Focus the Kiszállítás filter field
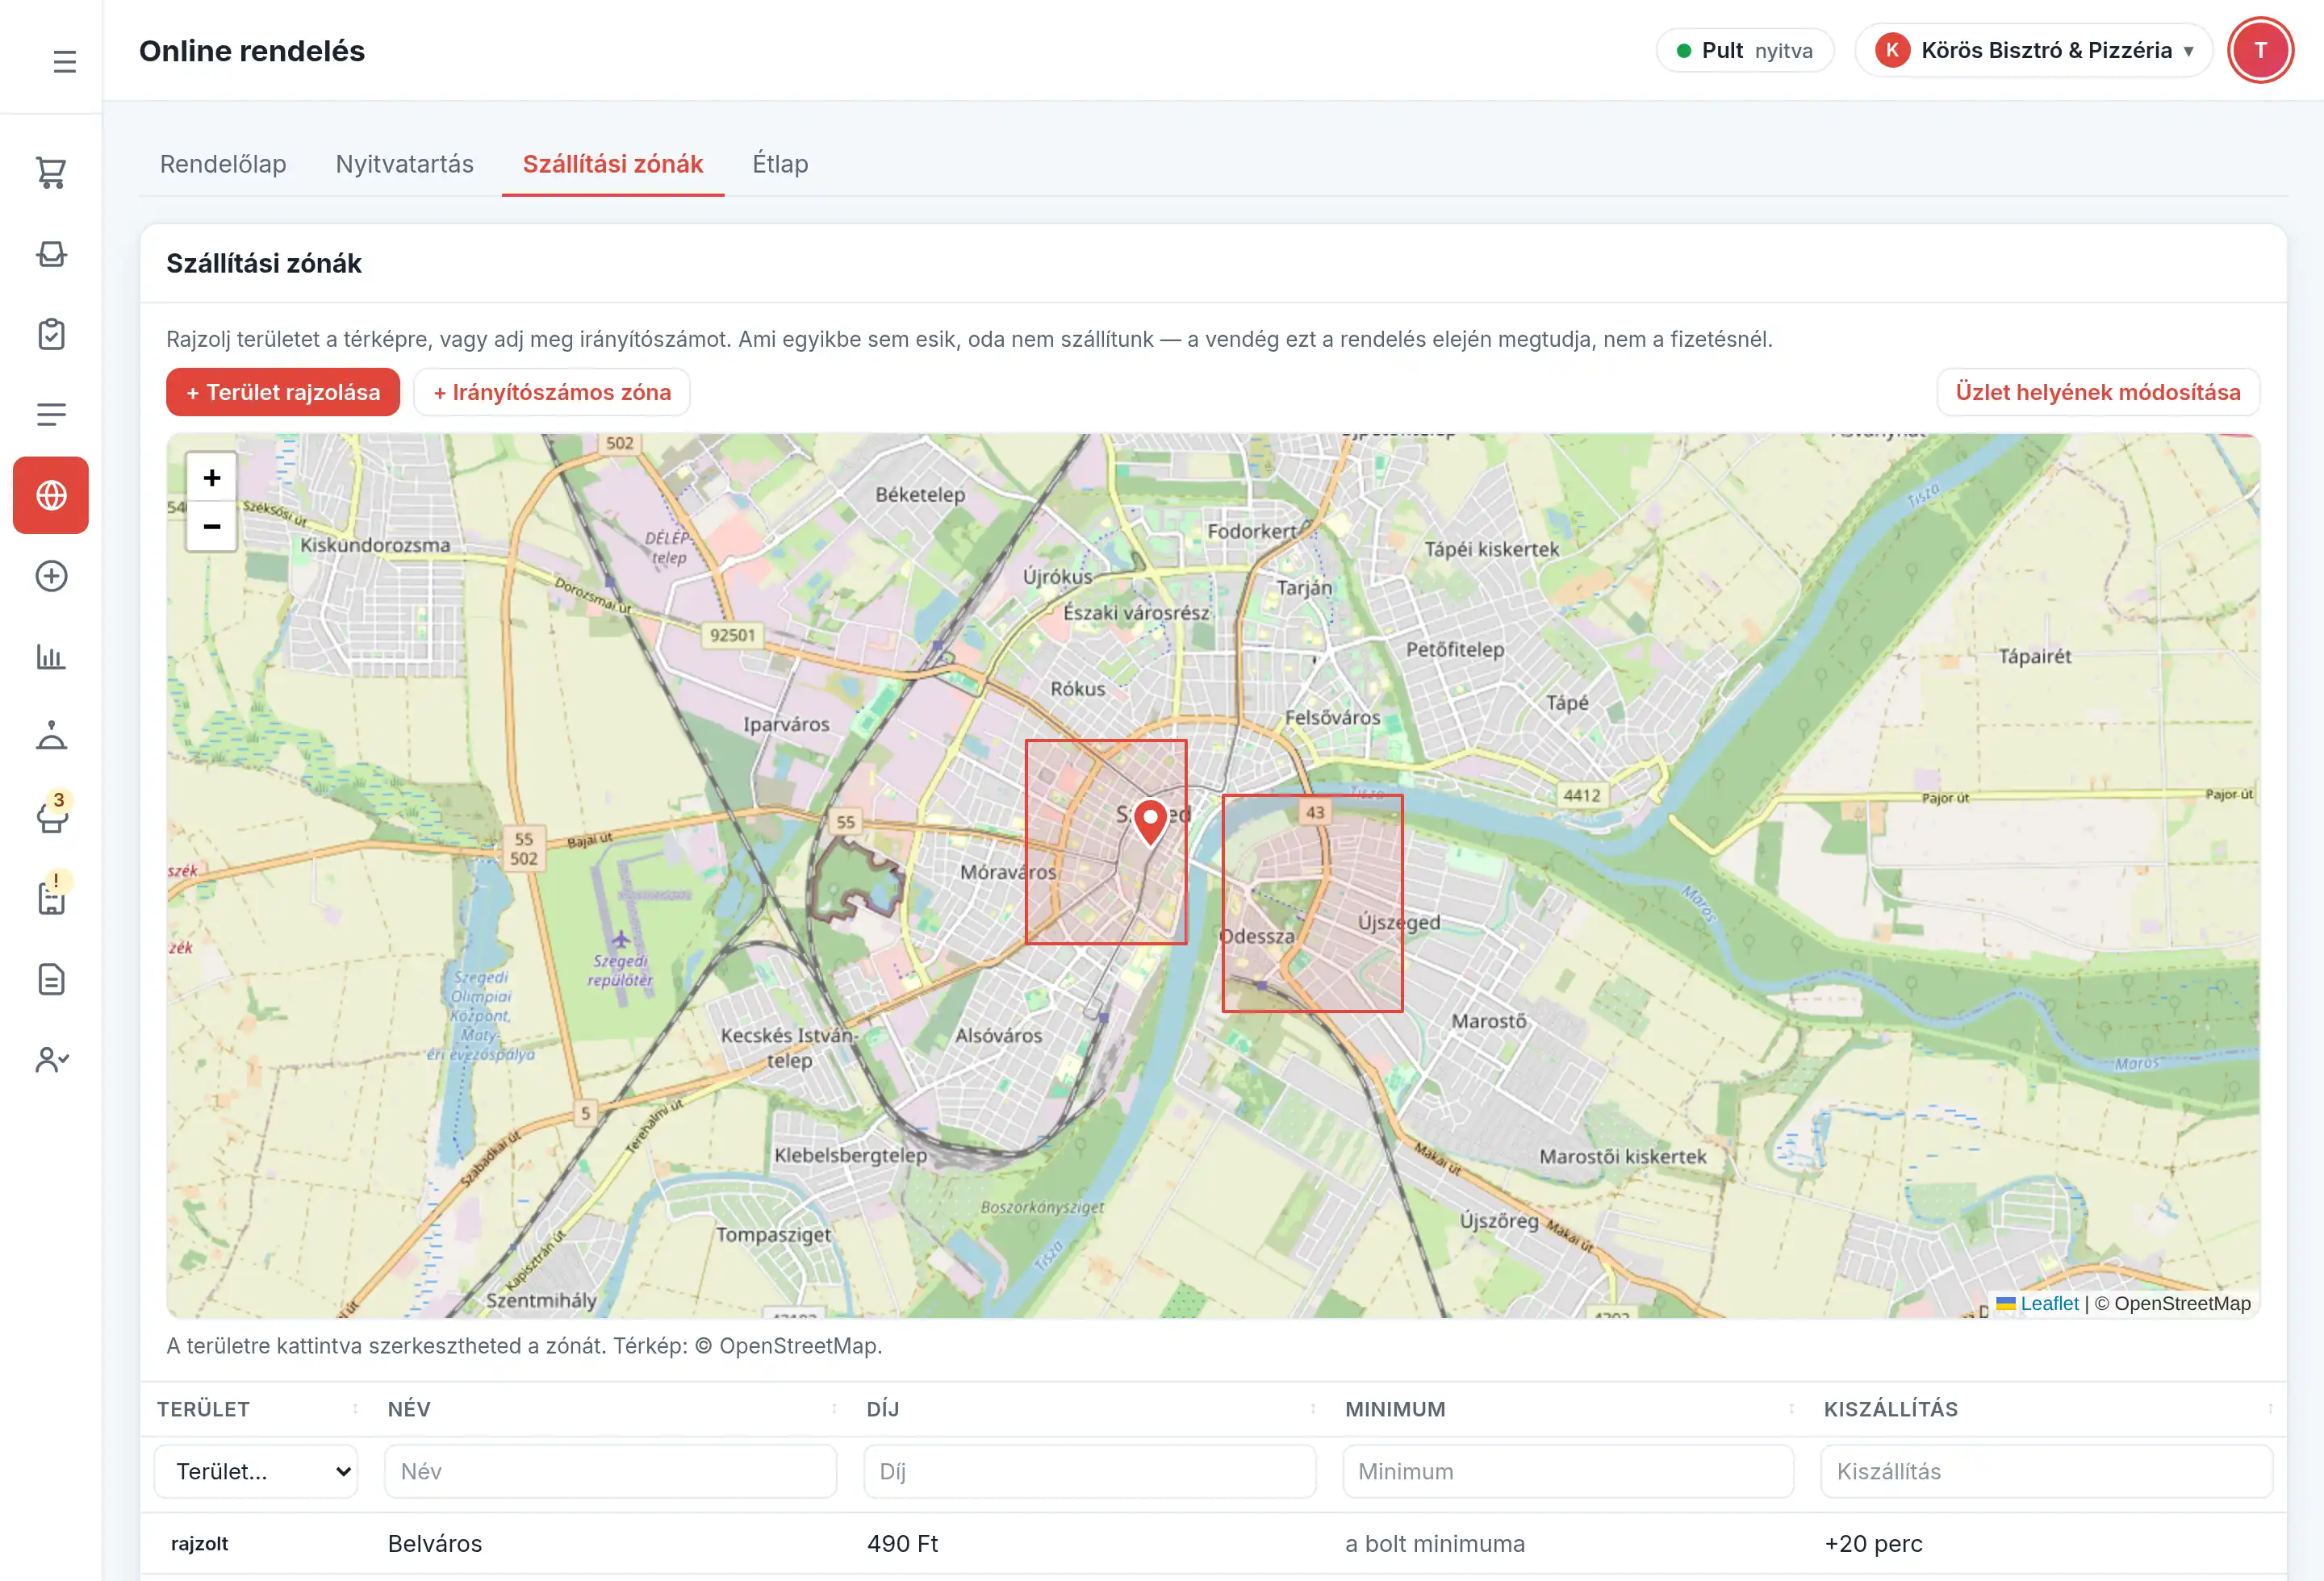Viewport: 2324px width, 1581px height. (x=2047, y=1471)
